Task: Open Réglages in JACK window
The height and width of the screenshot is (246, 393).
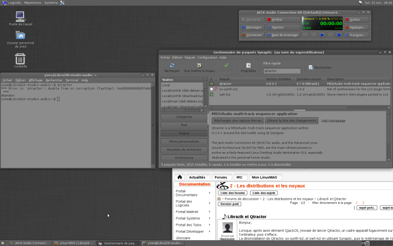Action: pyautogui.click(x=357, y=28)
